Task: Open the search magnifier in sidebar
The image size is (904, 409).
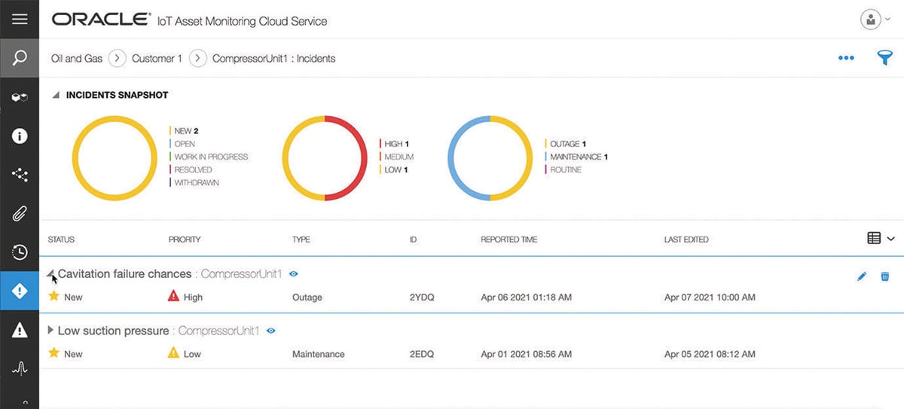Action: pos(20,57)
